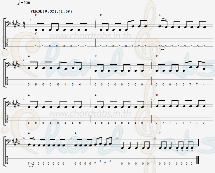The width and height of the screenshot is (215, 173).
Task: Select the 4/4 time signature
Action: click(x=24, y=25)
